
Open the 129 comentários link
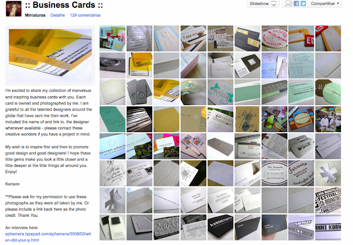pyautogui.click(x=85, y=15)
